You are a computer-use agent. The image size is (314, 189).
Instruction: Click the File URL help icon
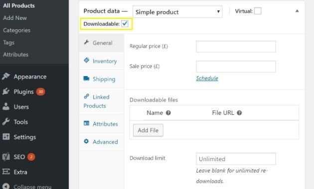pyautogui.click(x=239, y=113)
